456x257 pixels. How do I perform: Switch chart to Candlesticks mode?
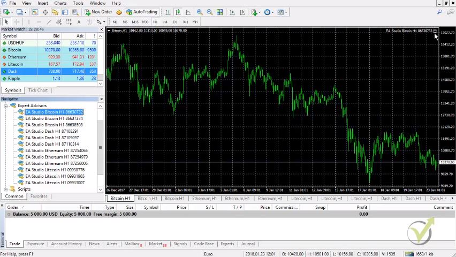coord(178,12)
